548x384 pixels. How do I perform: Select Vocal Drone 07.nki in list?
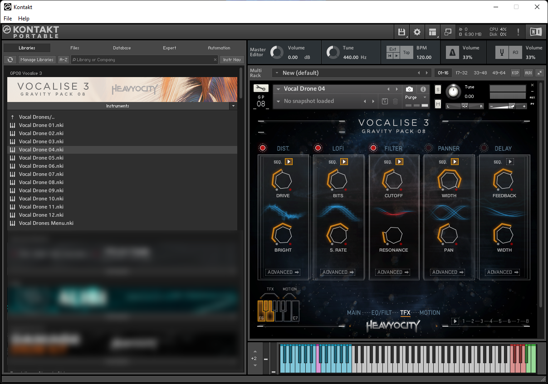pos(41,174)
